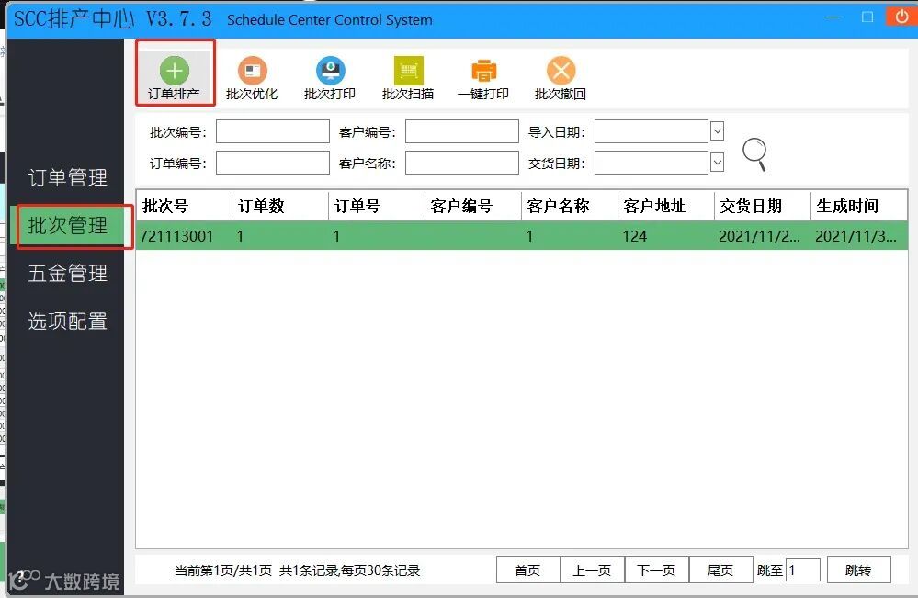
Task: Open 选项配置 in the sidebar
Action: click(x=68, y=322)
